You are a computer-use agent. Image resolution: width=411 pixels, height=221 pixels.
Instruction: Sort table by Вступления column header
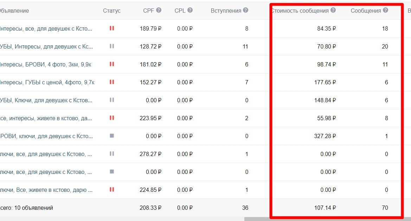226,11
